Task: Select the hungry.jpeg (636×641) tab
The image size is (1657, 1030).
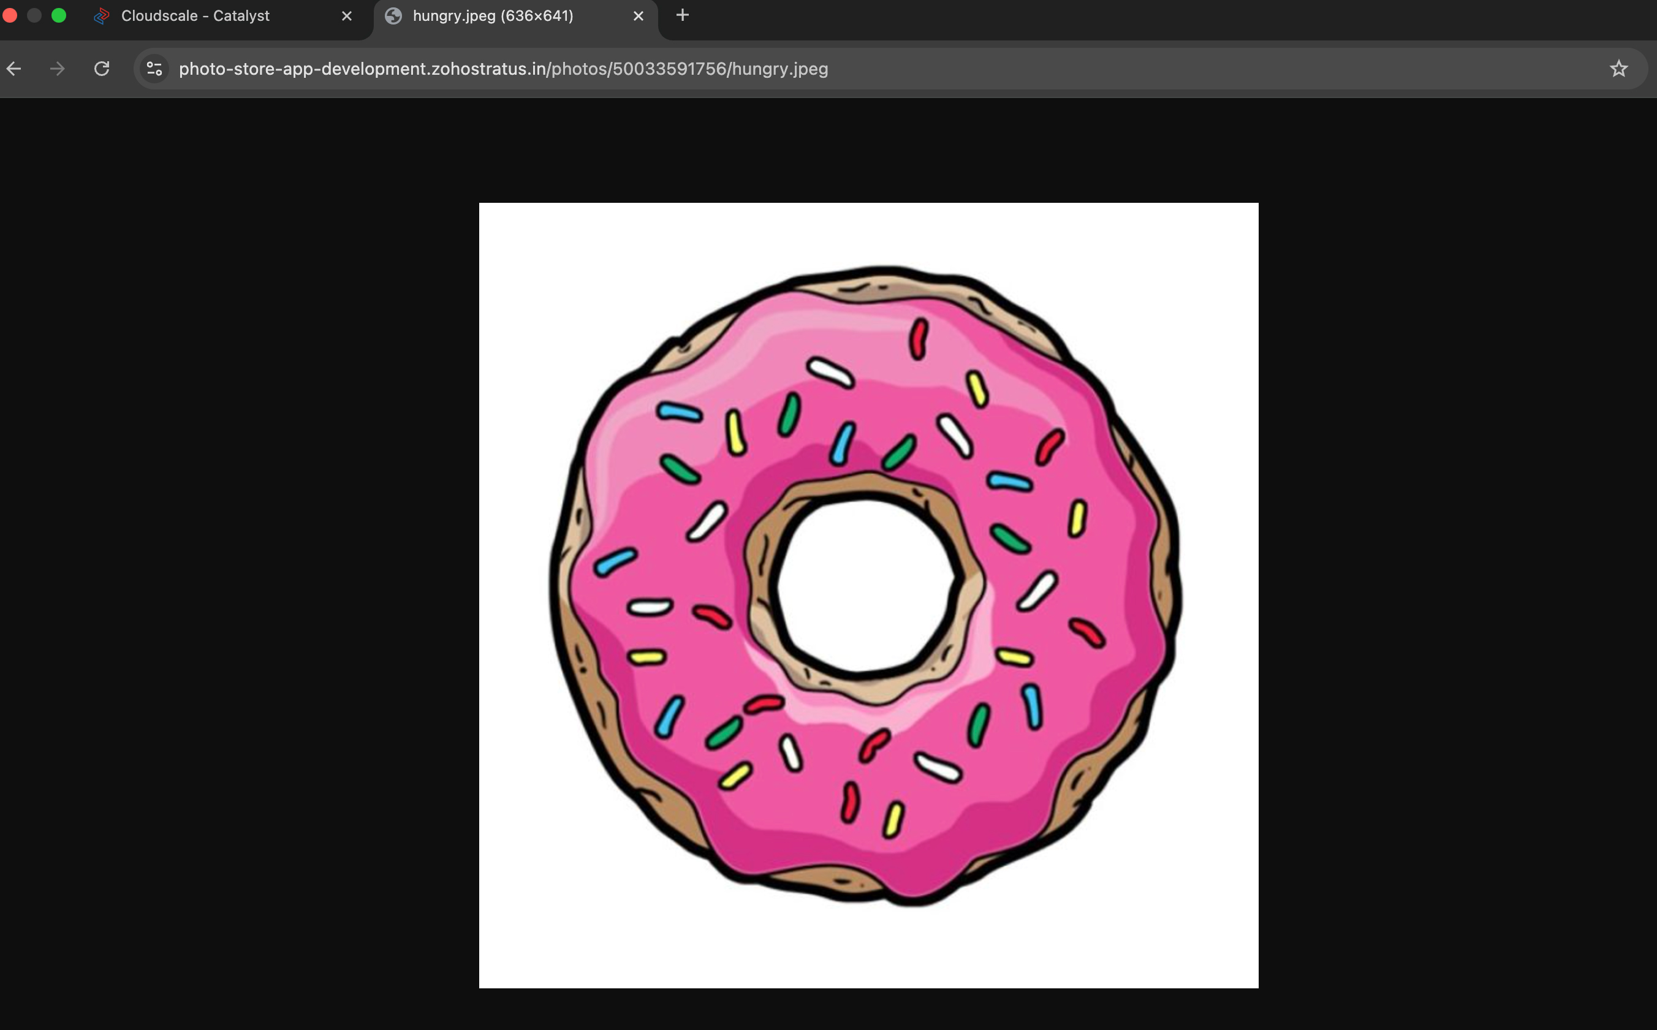Action: click(x=493, y=16)
